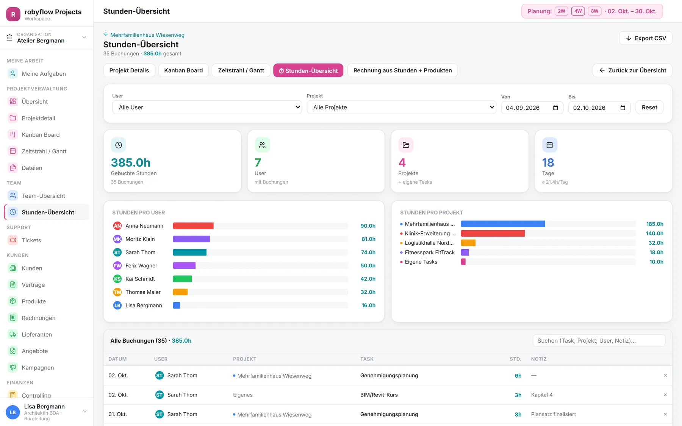This screenshot has width=682, height=426.
Task: Click the Reset filter button
Action: click(649, 107)
